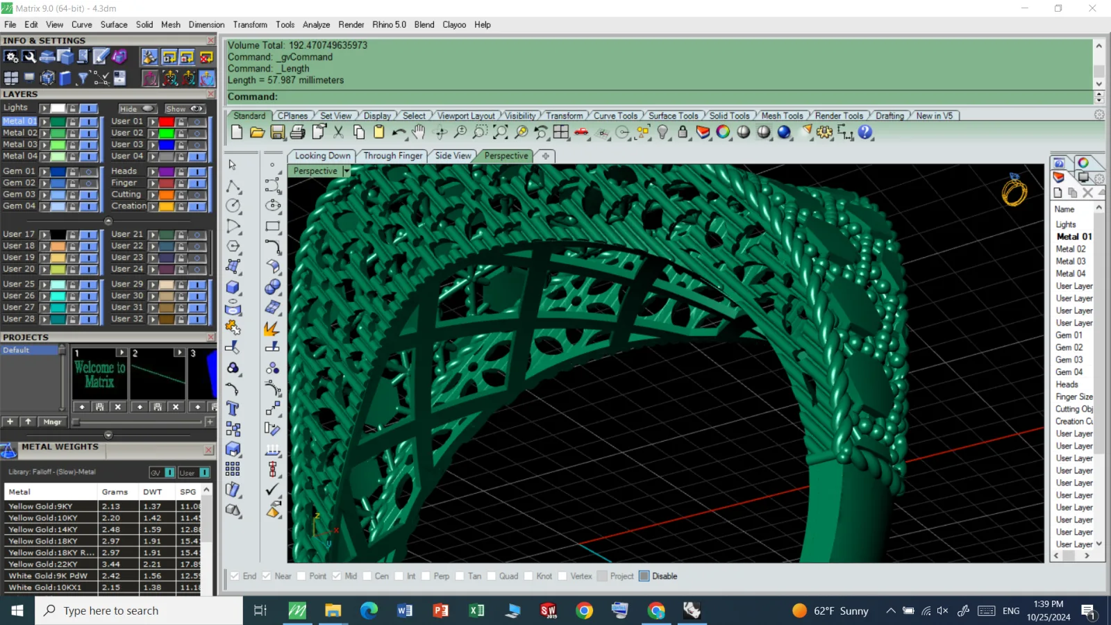Open Help with the question mark icon
The width and height of the screenshot is (1111, 625).
[x=865, y=132]
